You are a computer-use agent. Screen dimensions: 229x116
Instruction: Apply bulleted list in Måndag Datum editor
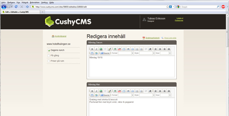point(141,49)
